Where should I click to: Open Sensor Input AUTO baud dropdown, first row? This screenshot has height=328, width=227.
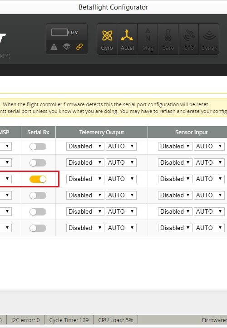pyautogui.click(x=209, y=146)
